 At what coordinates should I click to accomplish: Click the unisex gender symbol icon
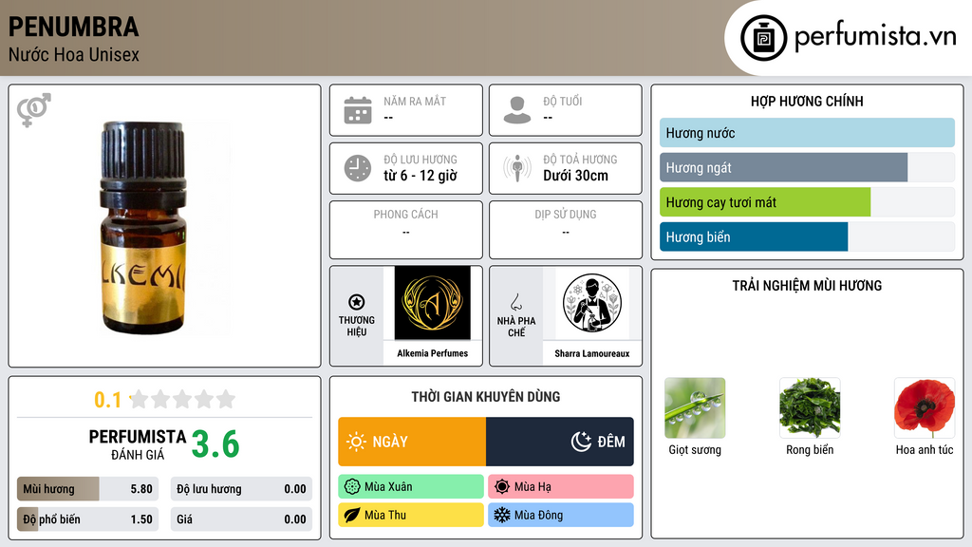point(34,110)
